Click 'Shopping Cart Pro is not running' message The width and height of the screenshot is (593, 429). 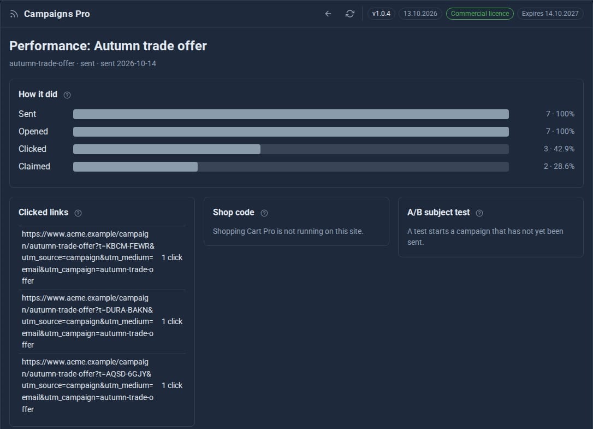point(288,231)
